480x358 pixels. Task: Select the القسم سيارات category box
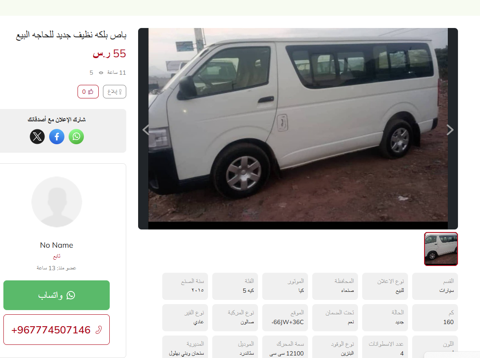[x=435, y=286]
